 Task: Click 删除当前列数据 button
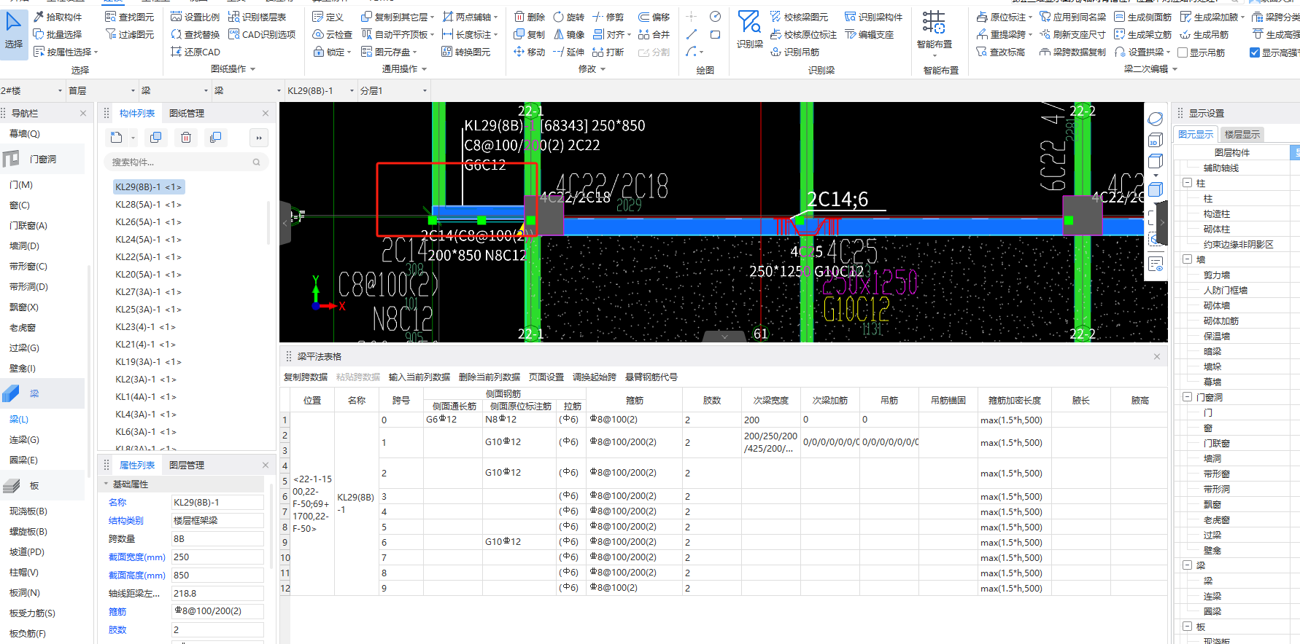pyautogui.click(x=490, y=377)
